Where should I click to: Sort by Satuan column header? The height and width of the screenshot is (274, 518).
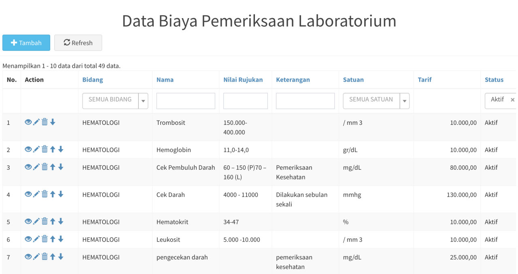(353, 80)
